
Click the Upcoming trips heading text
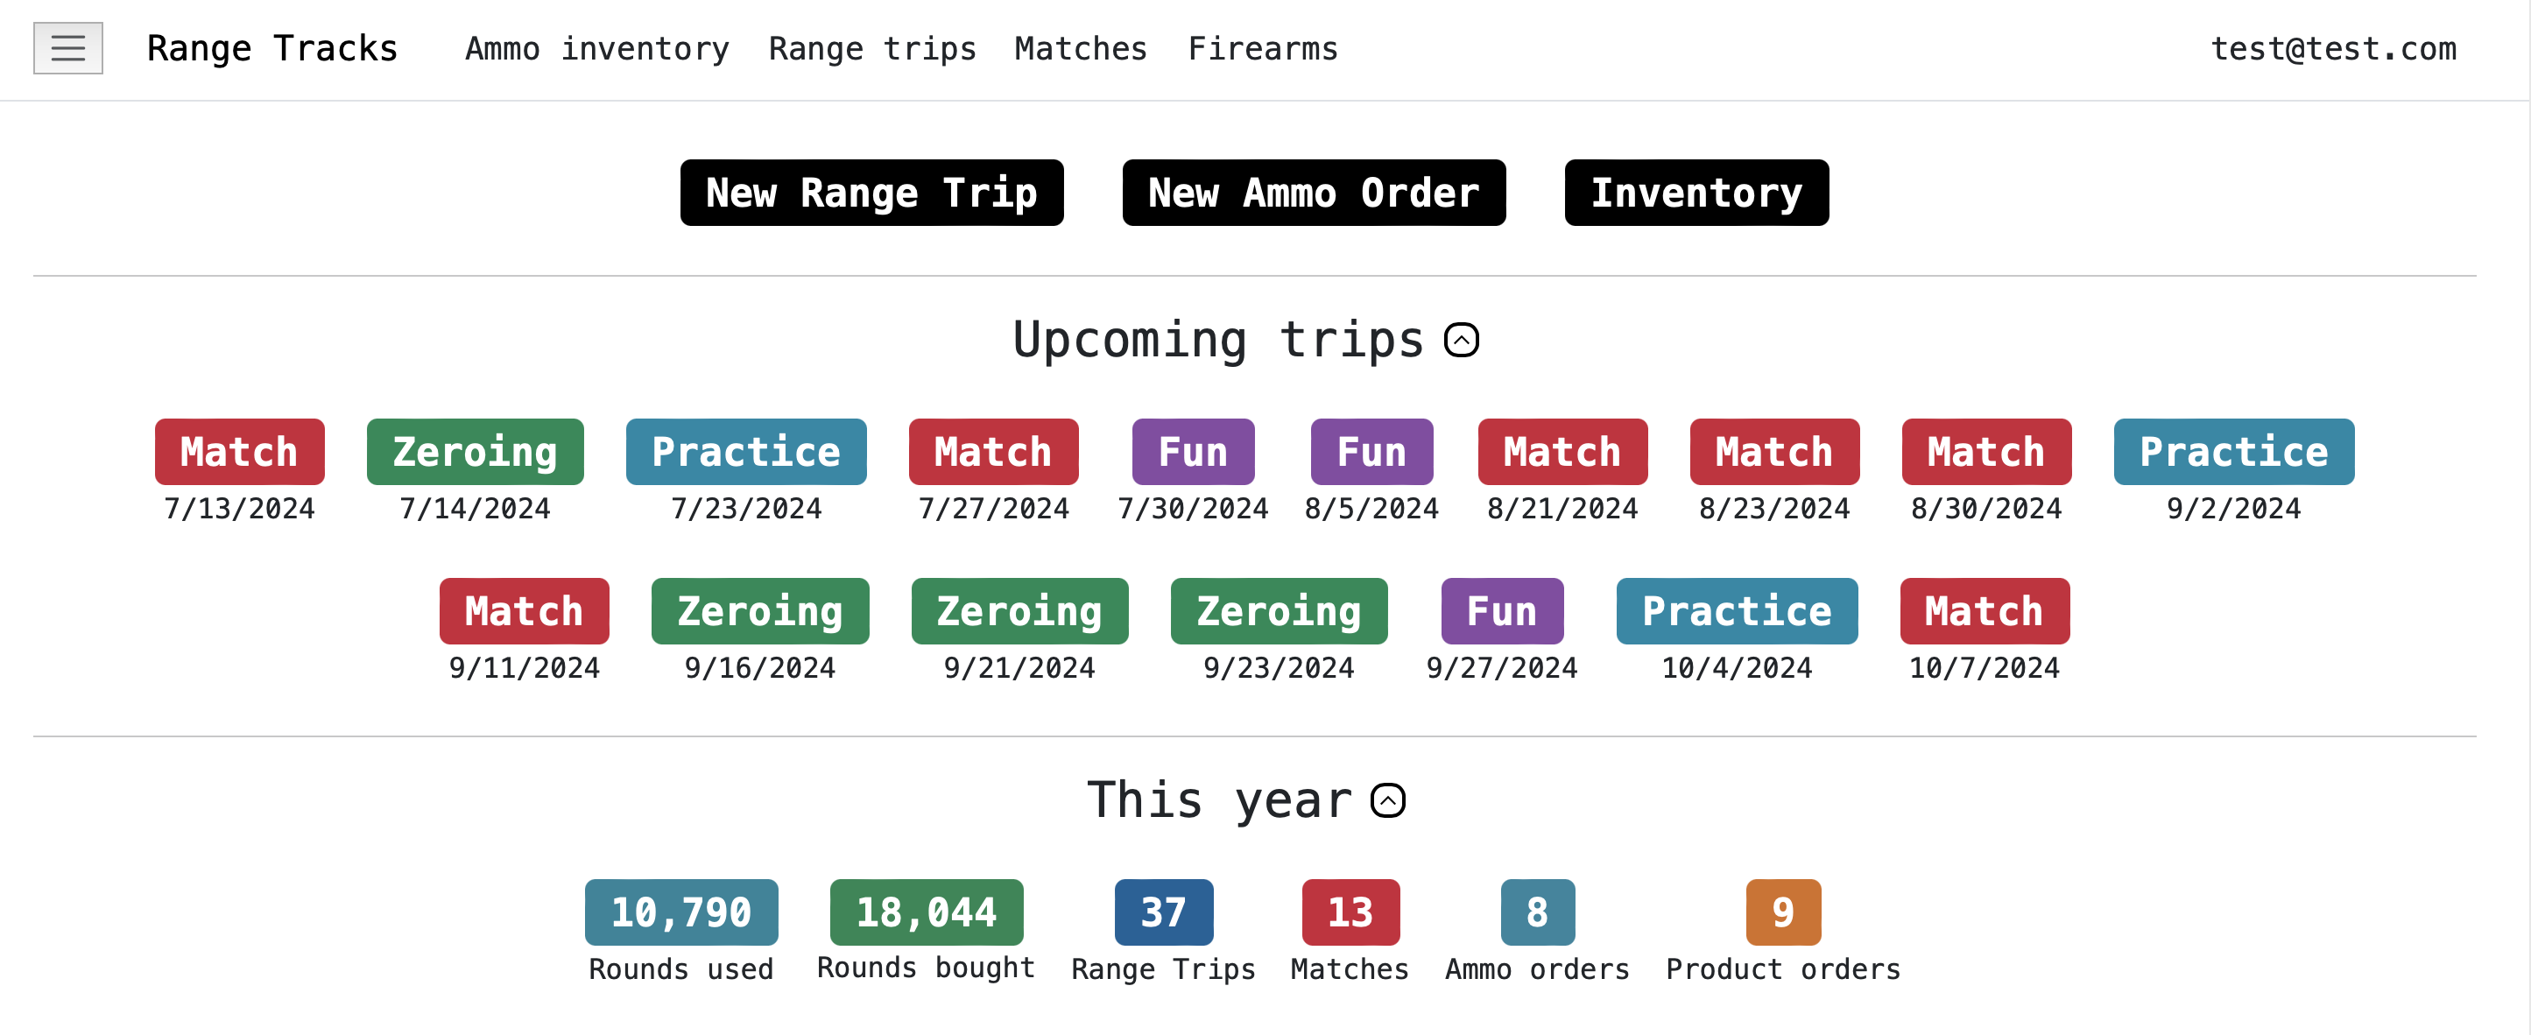pyautogui.click(x=1218, y=340)
